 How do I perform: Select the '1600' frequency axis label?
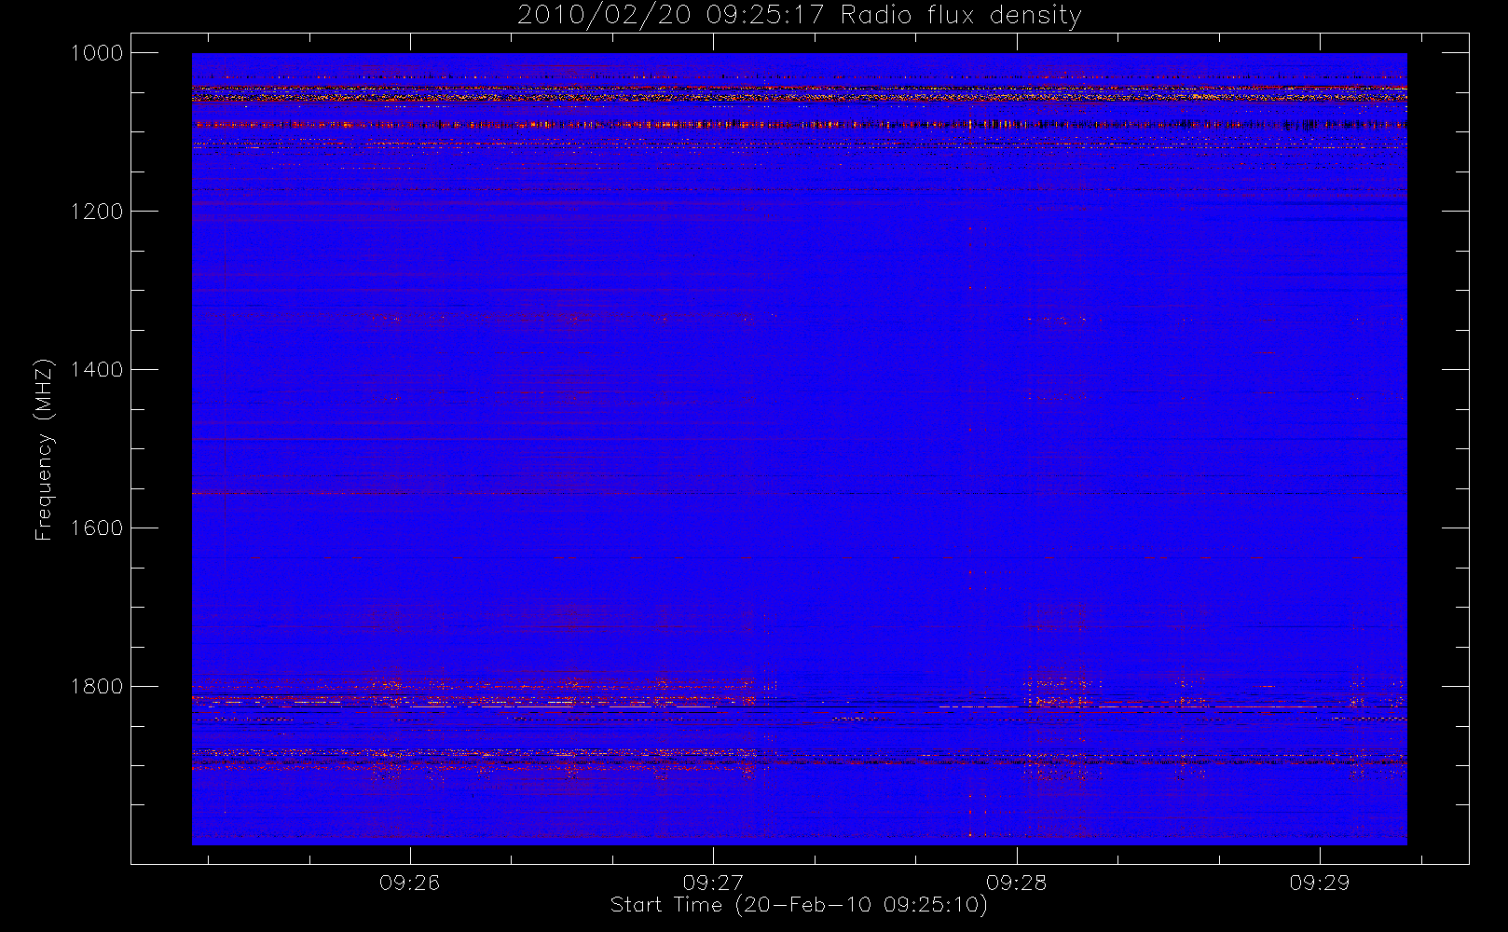point(97,528)
